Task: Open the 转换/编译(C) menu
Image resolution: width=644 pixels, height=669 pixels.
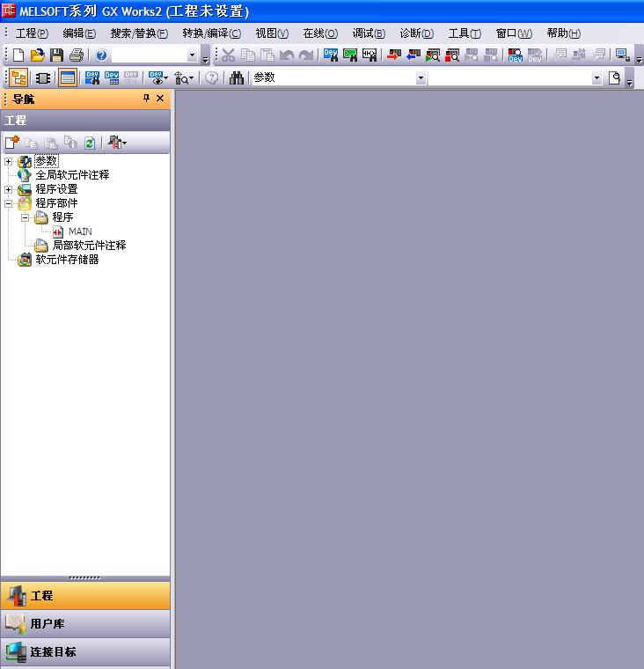Action: 211,33
